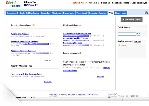The width and height of the screenshot is (149, 106).
Task: Open the Calendar tab
Action: coord(45,13)
